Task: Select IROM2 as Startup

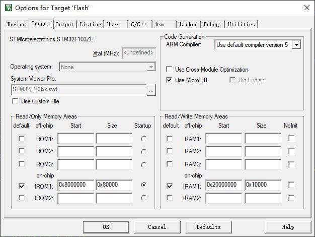Action: (x=143, y=198)
